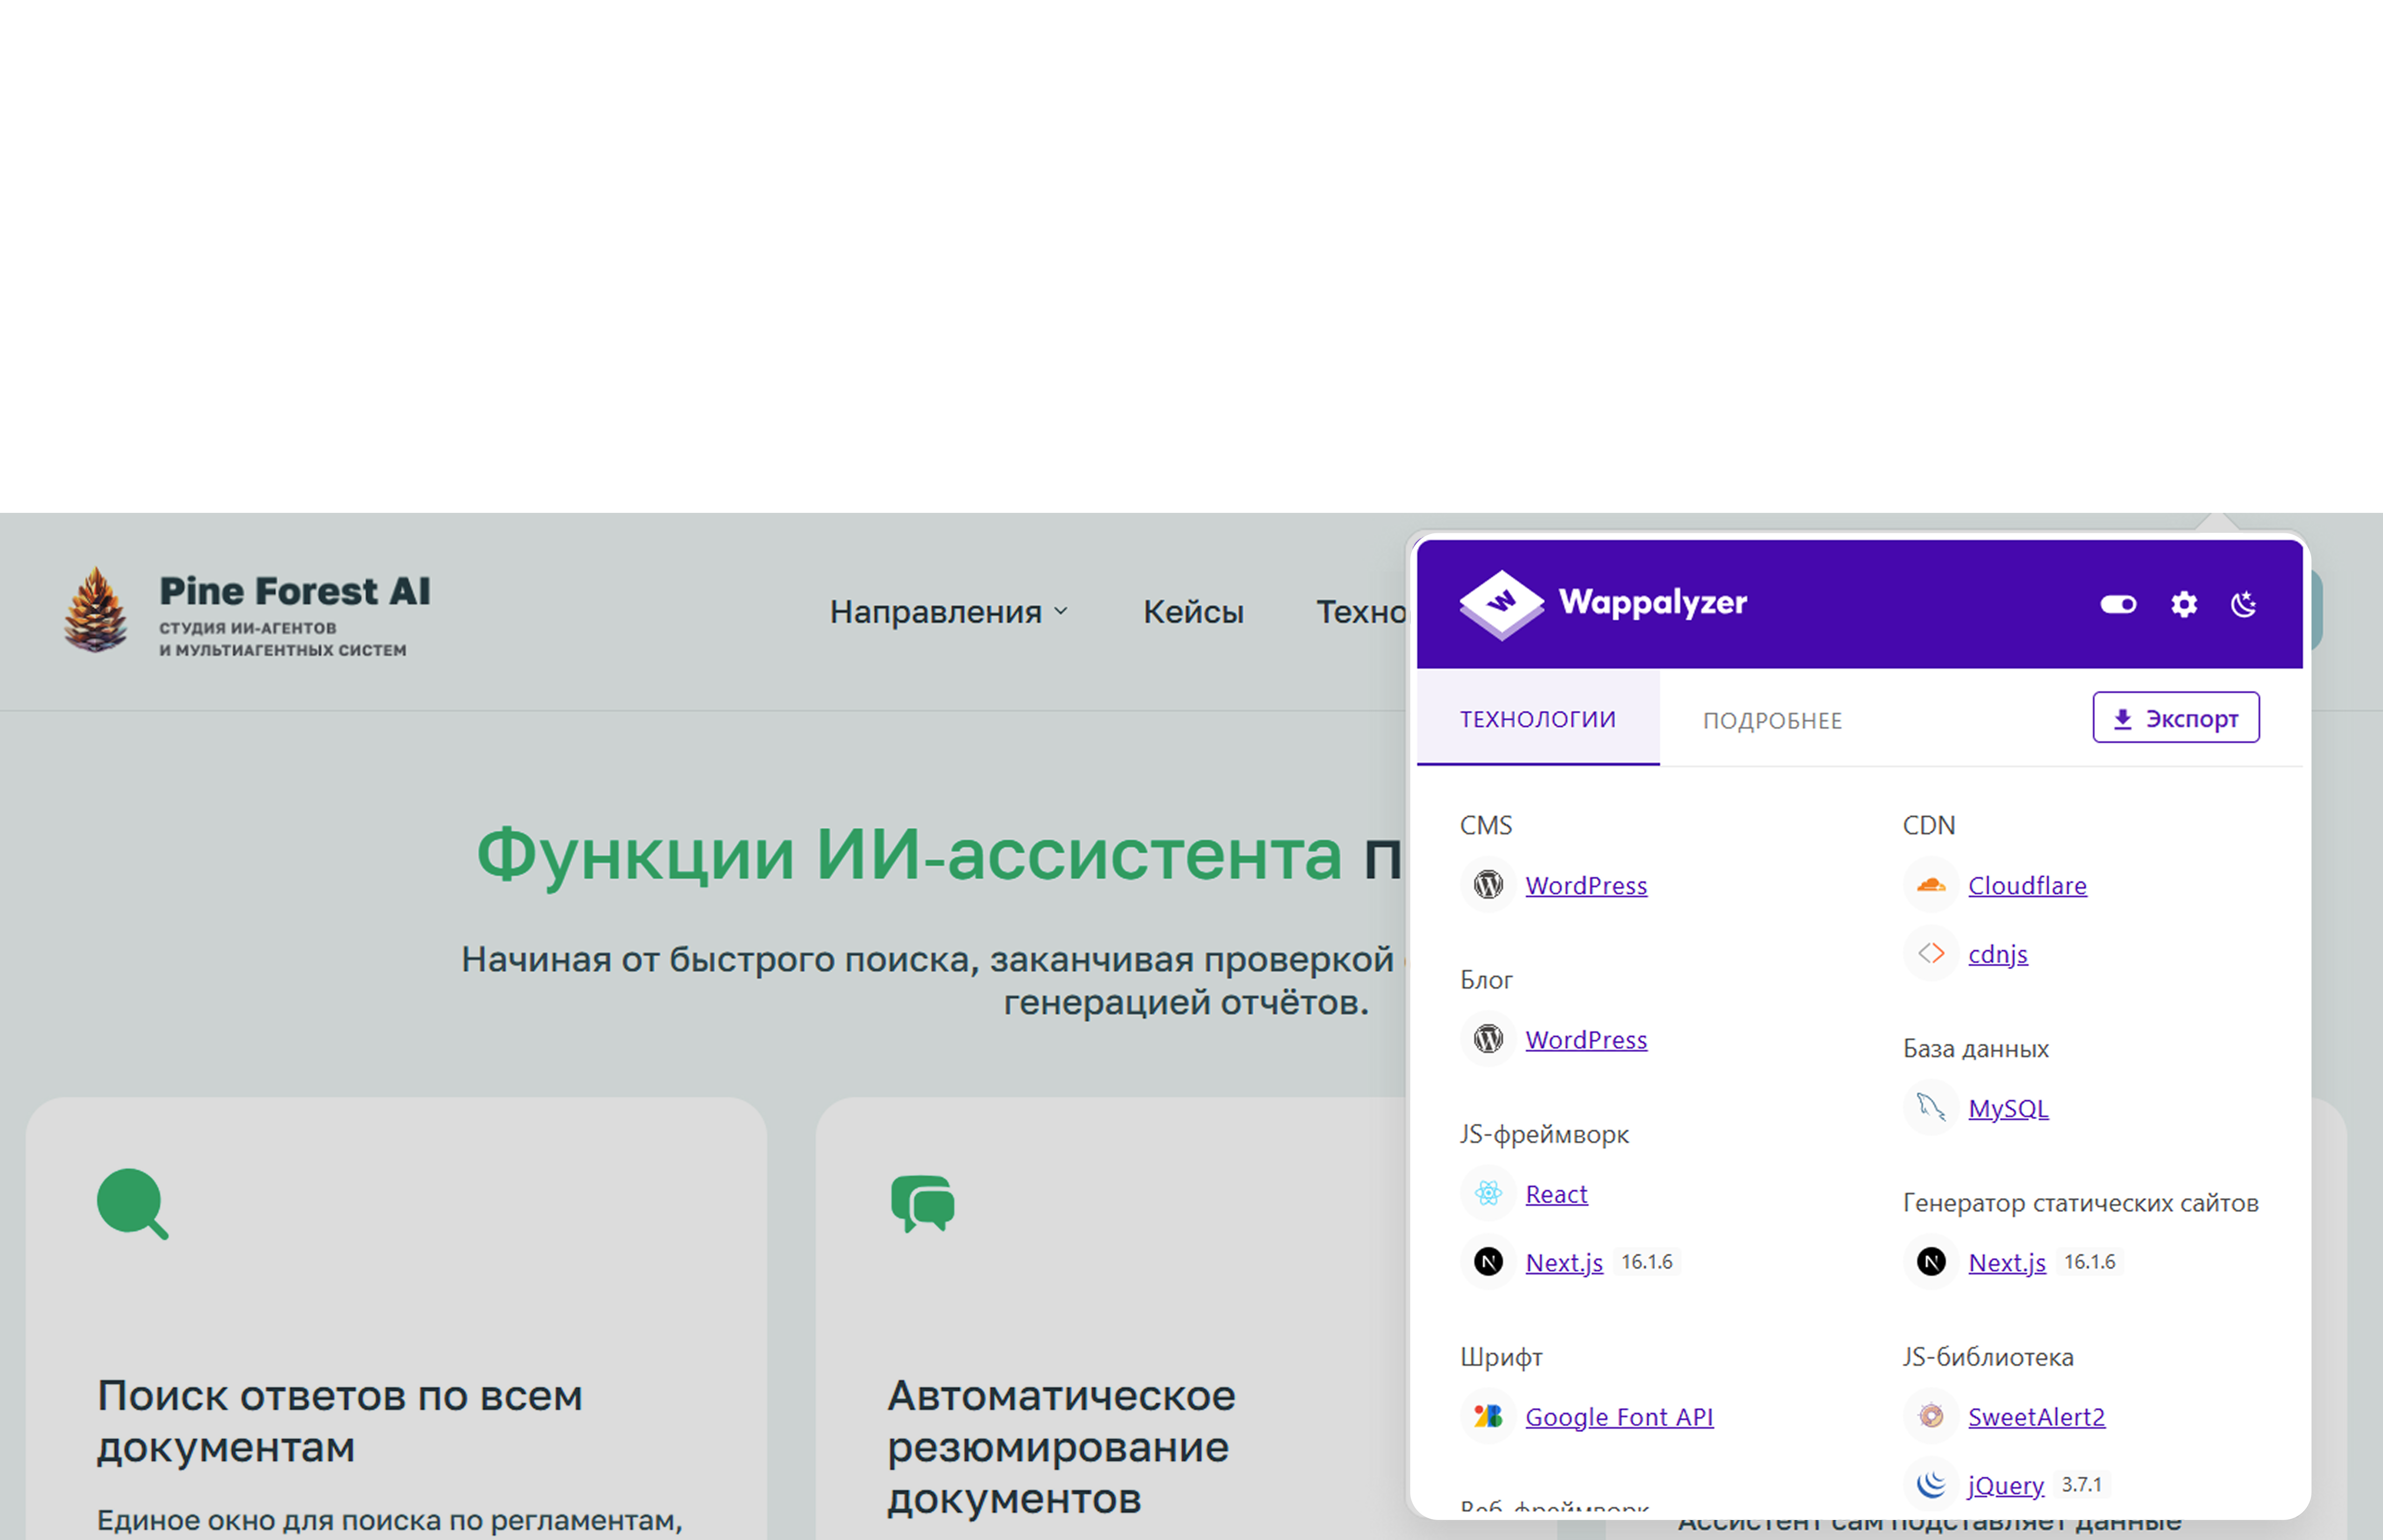Click Next.js icon under JS-фреймворк

(x=1488, y=1262)
